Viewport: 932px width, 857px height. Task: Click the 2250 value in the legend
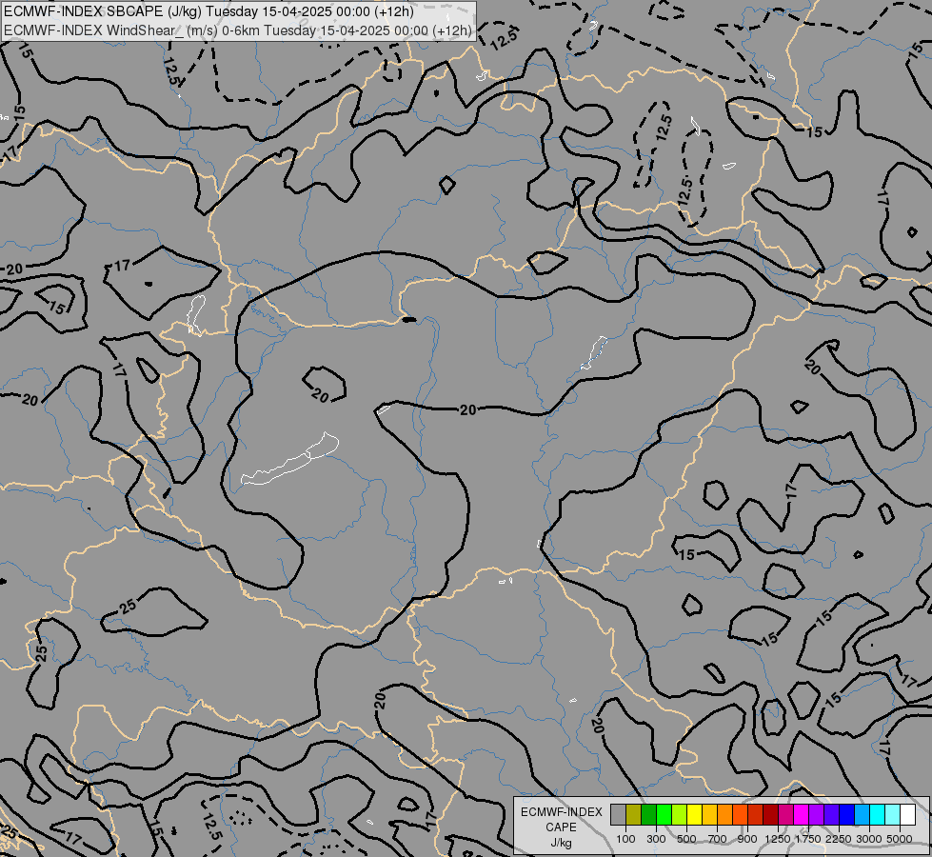(x=839, y=839)
